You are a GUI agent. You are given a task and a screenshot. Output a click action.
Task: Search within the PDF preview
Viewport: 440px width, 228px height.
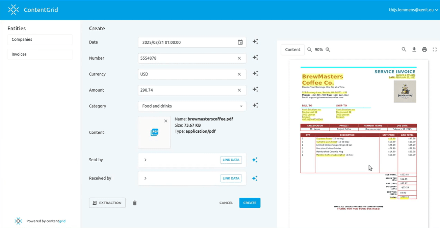(x=404, y=50)
